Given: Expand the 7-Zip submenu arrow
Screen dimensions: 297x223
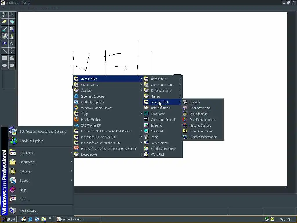Looking at the screenshot, I should 141,114.
